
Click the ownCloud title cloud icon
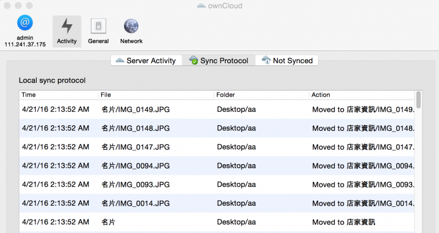coord(201,5)
